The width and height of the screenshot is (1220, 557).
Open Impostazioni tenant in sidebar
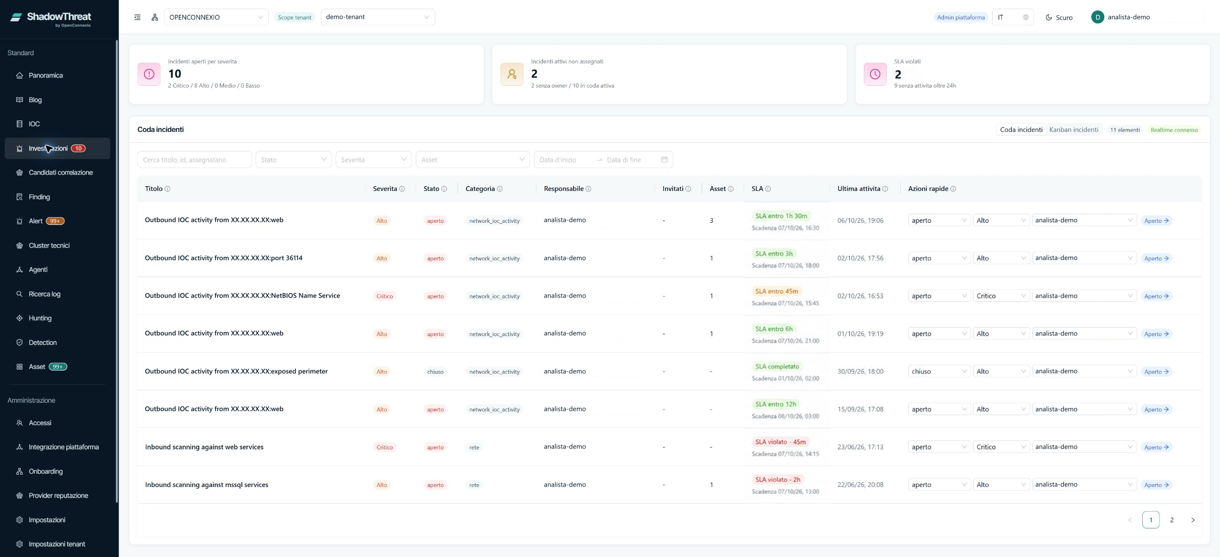pos(57,544)
